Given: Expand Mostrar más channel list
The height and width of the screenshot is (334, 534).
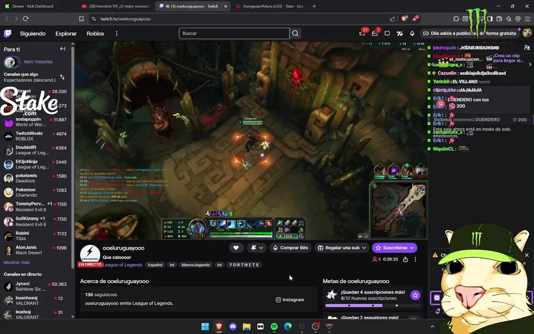Looking at the screenshot, I should [17, 262].
